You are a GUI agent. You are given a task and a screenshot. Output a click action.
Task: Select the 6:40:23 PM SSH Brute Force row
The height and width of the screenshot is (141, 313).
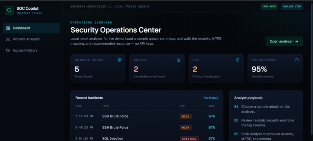tap(147, 127)
